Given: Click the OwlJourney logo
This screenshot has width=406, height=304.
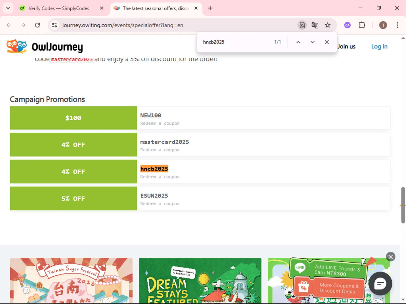Looking at the screenshot, I should pyautogui.click(x=45, y=46).
